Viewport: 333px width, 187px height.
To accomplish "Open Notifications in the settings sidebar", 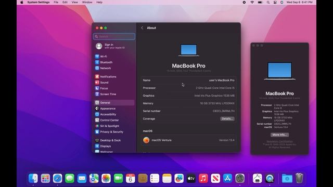I will click(x=106, y=76).
